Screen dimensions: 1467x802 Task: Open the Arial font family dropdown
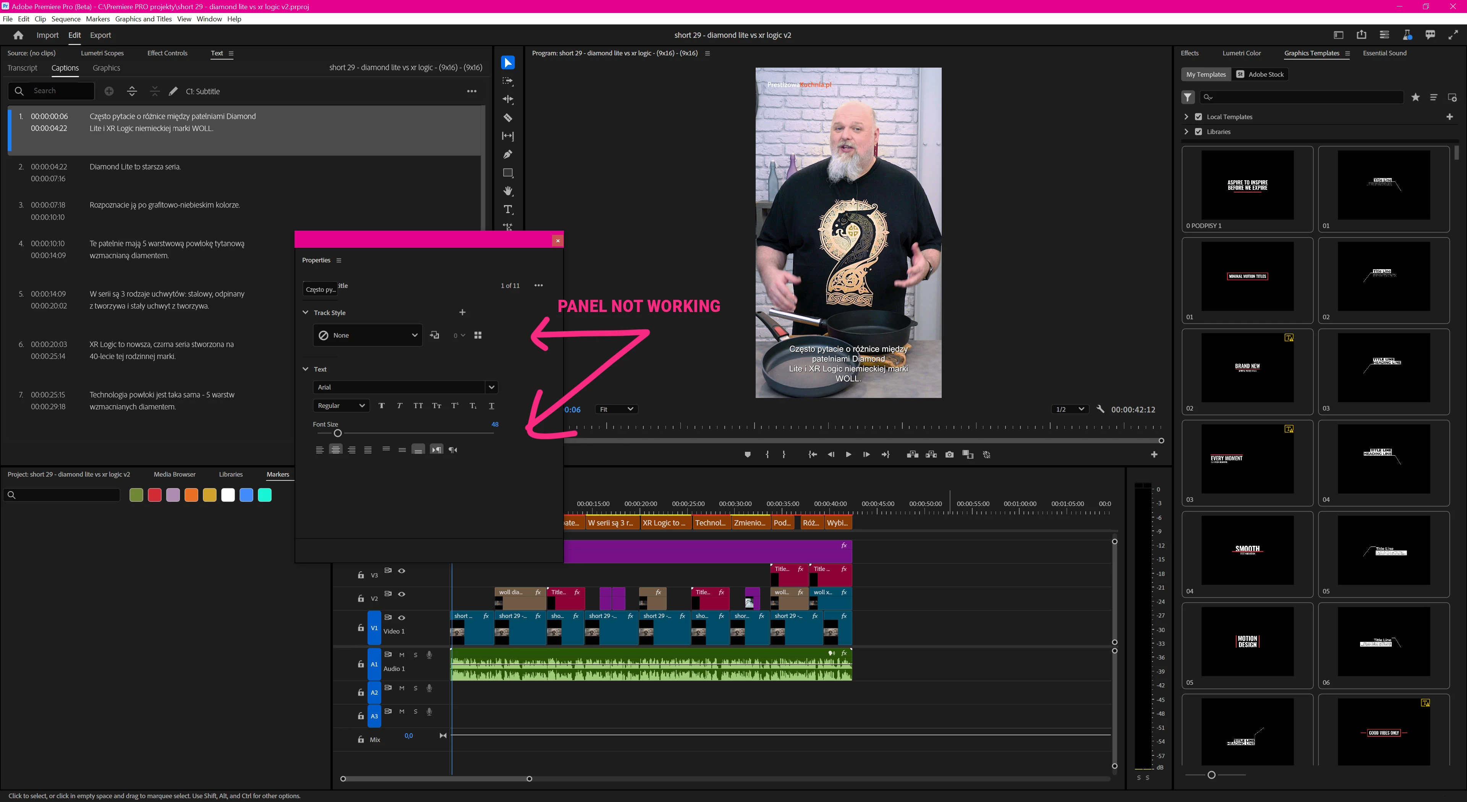point(491,387)
